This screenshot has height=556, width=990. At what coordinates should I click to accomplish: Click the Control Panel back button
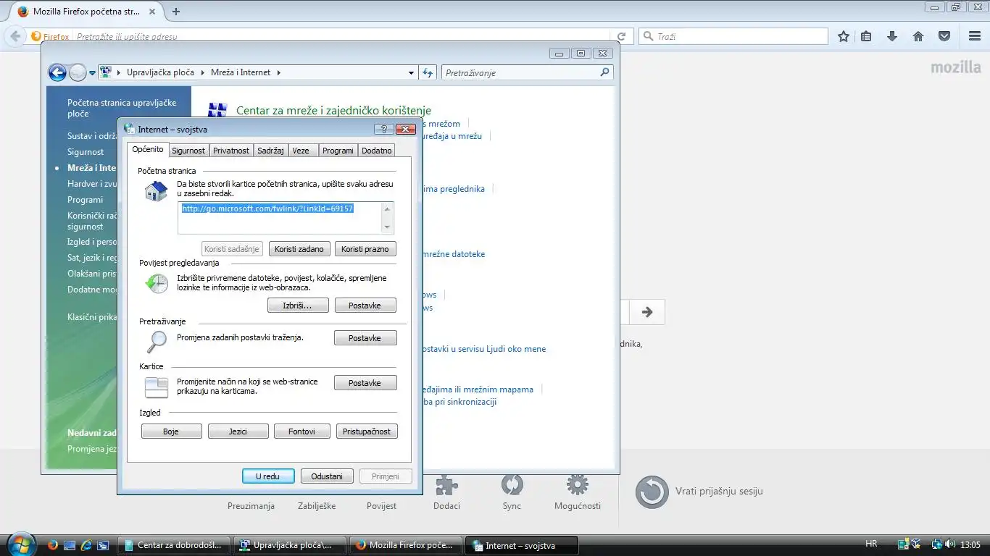point(57,72)
